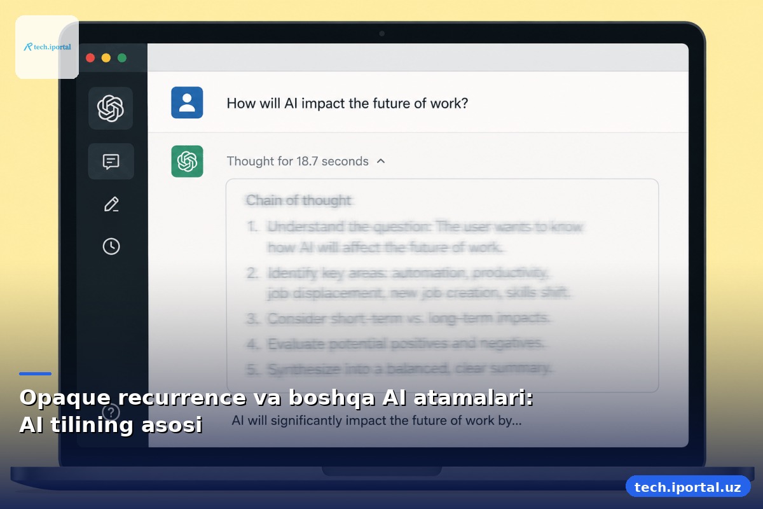Screen dimensions: 763x509
Task: Open the tech.iportal.uz link badge
Action: click(688, 487)
